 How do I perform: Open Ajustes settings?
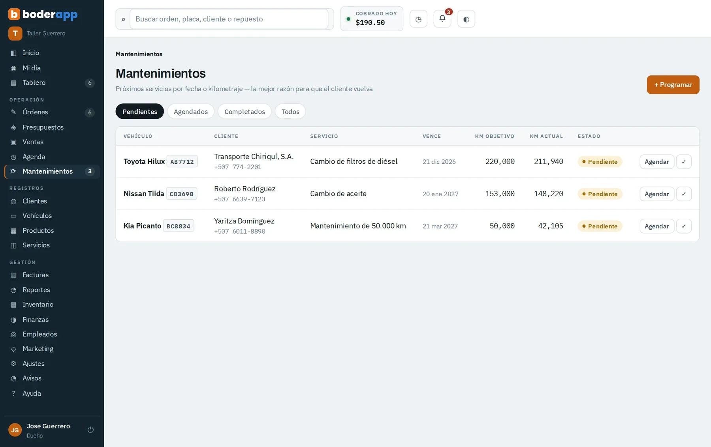point(52,364)
